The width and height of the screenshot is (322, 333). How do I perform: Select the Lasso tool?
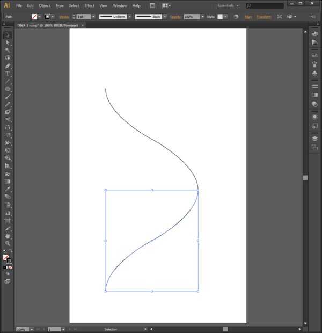click(x=8, y=58)
